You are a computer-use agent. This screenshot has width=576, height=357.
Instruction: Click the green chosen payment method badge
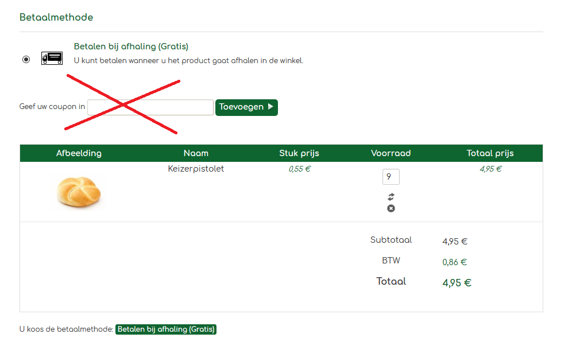click(166, 329)
